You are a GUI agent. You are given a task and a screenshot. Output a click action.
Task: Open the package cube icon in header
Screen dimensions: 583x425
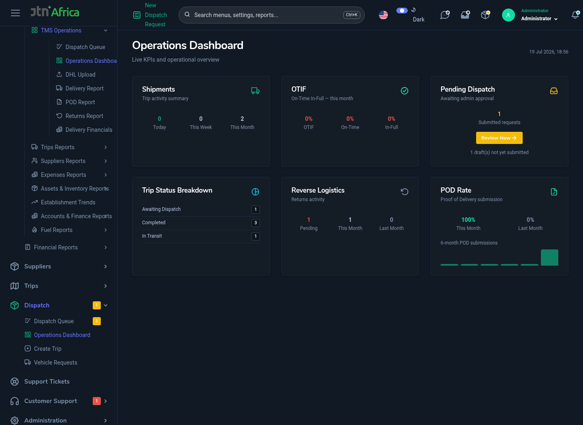tap(485, 15)
